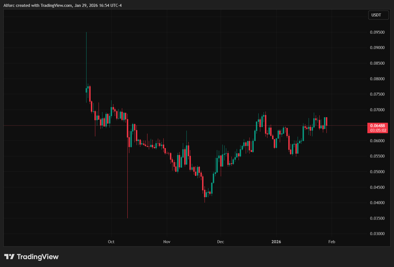Click the Nov label on time axis

pos(167,242)
